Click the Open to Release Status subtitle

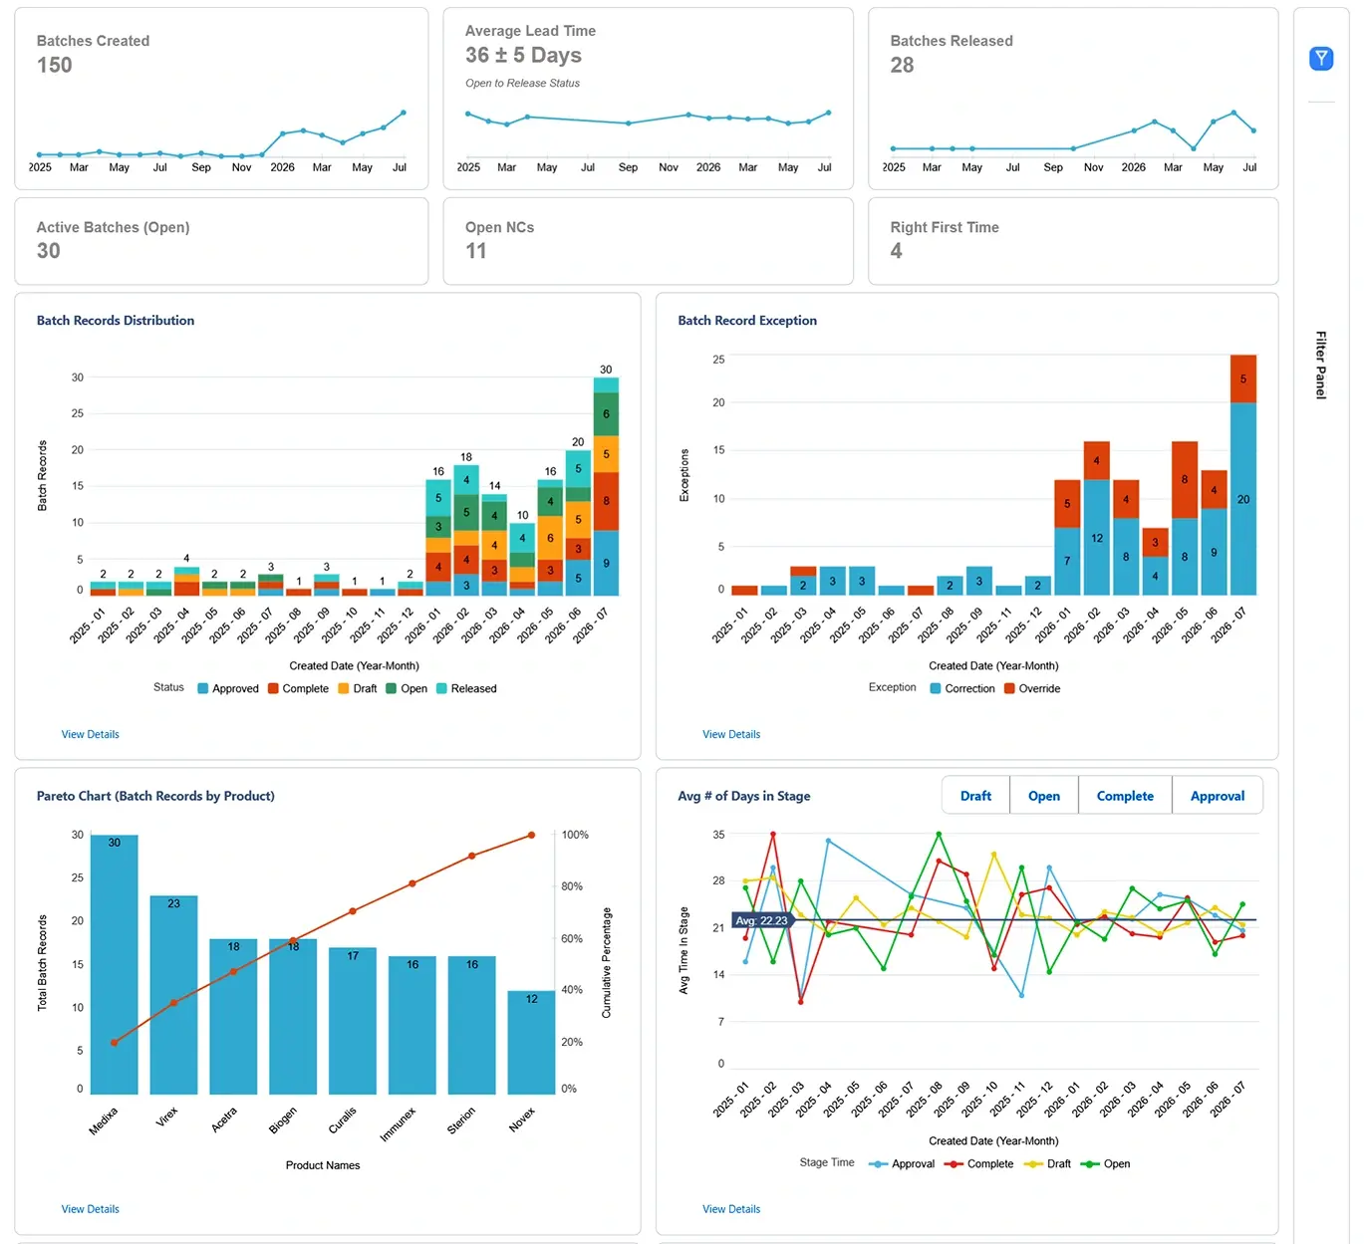click(522, 83)
